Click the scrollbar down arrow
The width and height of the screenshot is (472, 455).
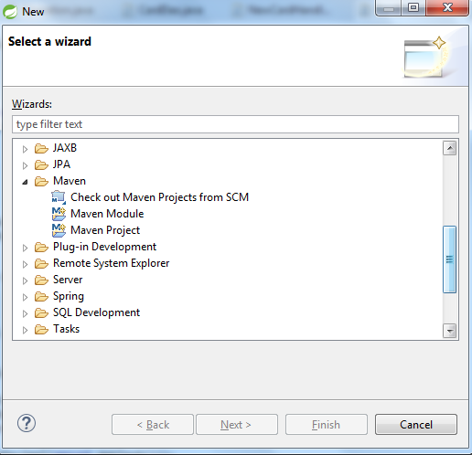coord(450,331)
